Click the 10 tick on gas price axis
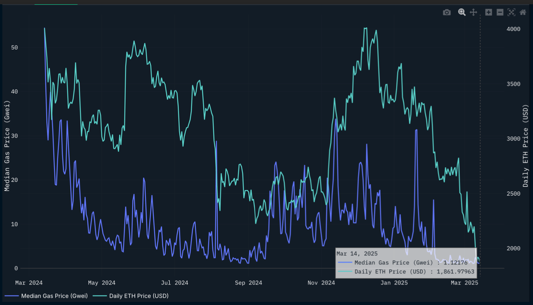The width and height of the screenshot is (533, 305). click(x=14, y=224)
